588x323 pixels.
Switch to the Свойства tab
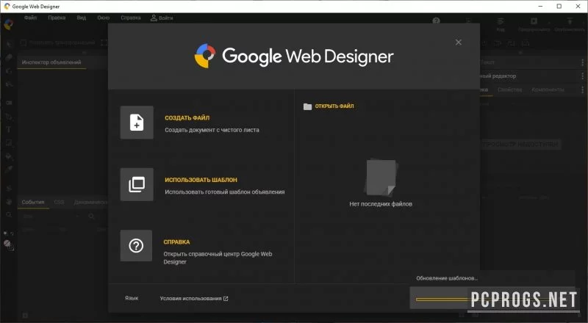coord(509,90)
